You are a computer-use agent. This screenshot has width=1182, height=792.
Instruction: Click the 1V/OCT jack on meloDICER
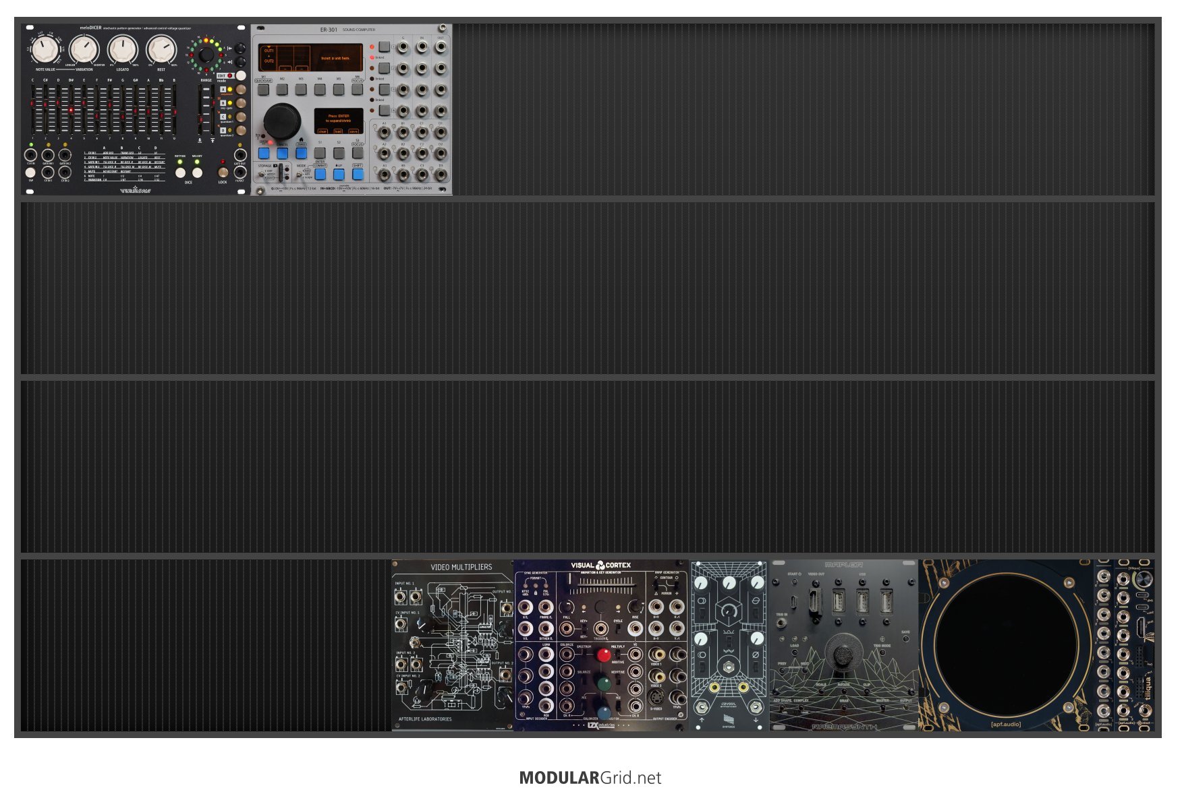click(x=240, y=172)
